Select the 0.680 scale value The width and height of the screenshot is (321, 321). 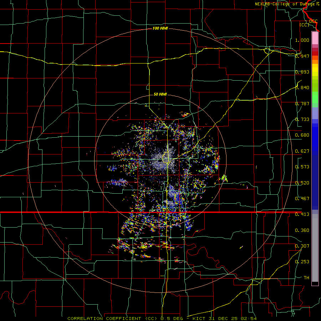coord(302,135)
